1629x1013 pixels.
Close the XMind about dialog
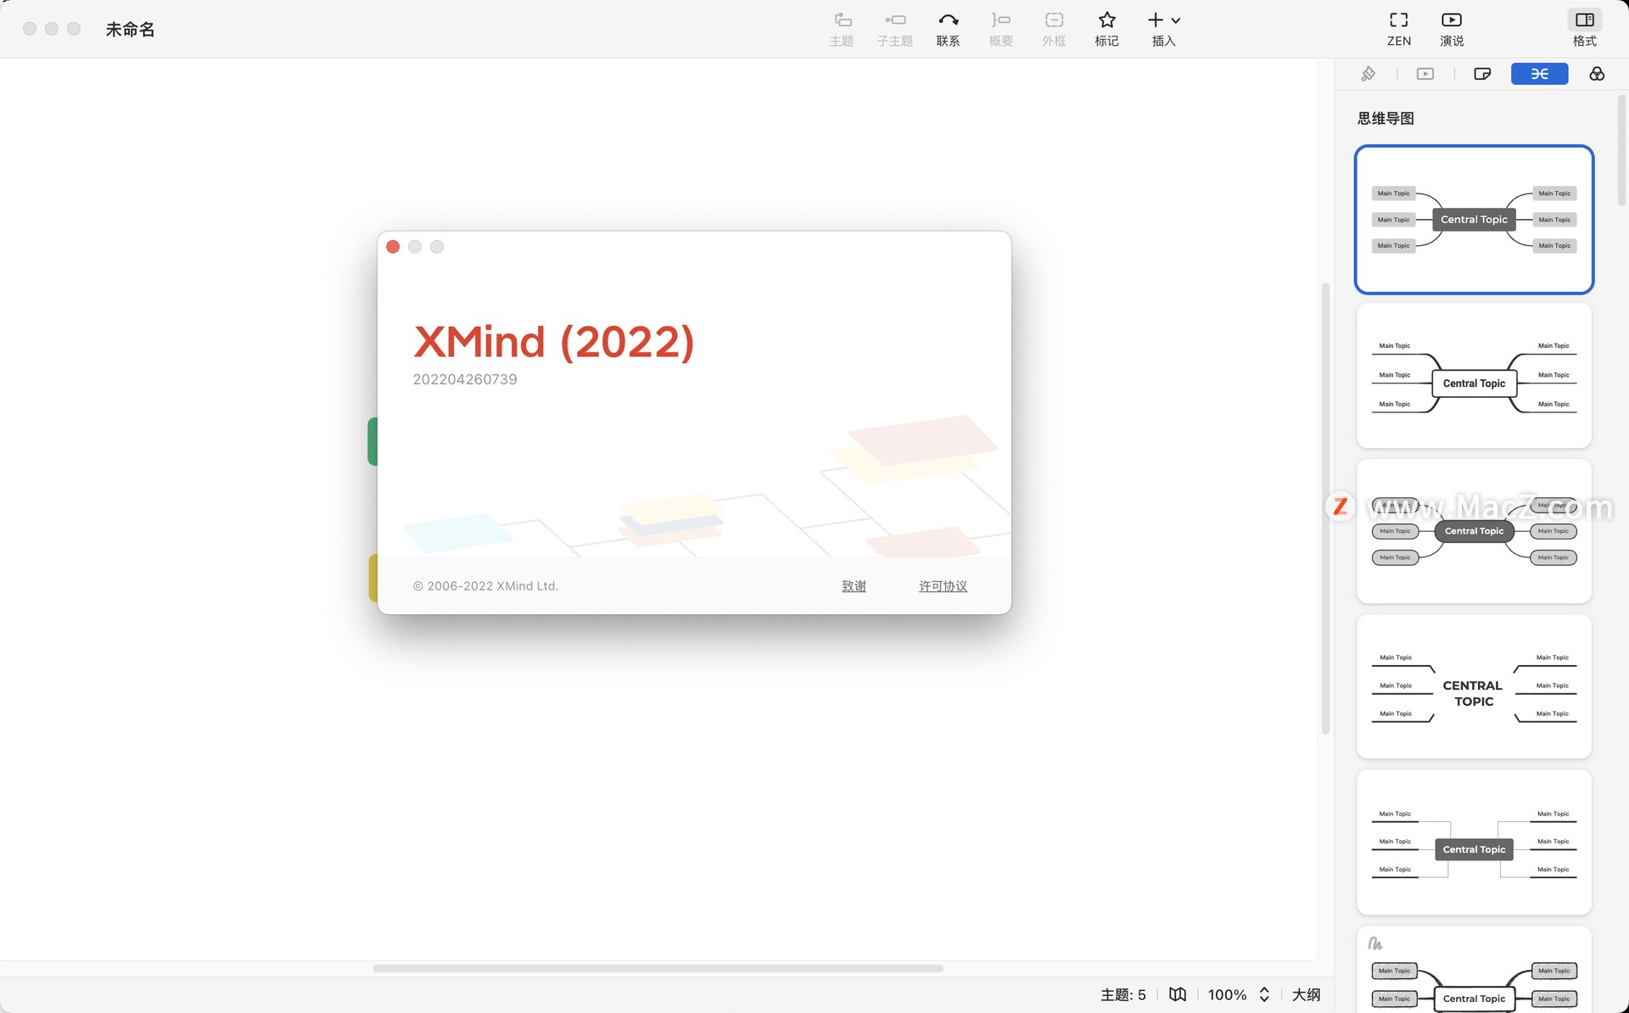393,247
